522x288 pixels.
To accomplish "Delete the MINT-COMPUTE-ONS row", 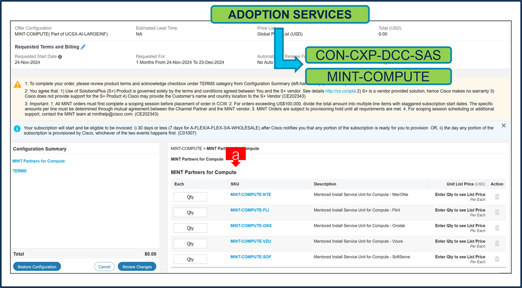I will 497,228.
